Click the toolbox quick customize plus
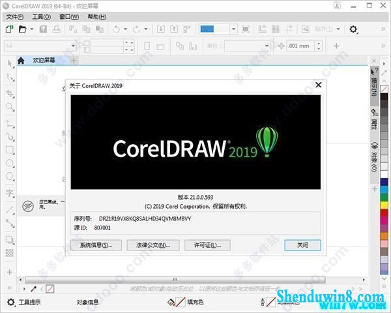 [x=10, y=272]
